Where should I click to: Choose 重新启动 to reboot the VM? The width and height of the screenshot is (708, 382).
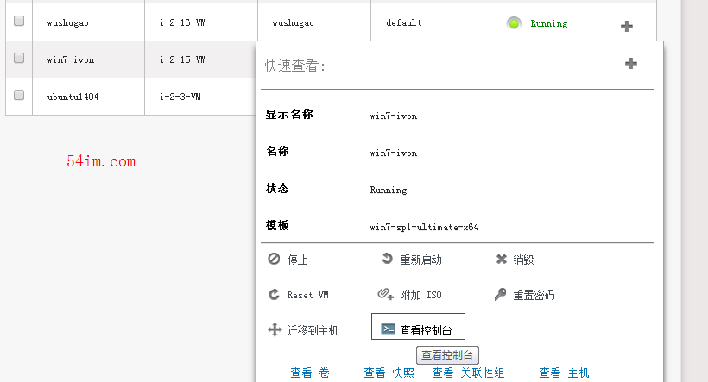click(420, 260)
